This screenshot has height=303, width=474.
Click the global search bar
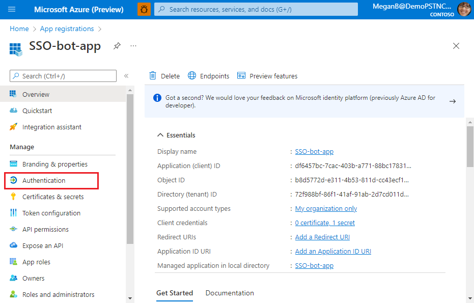(255, 9)
